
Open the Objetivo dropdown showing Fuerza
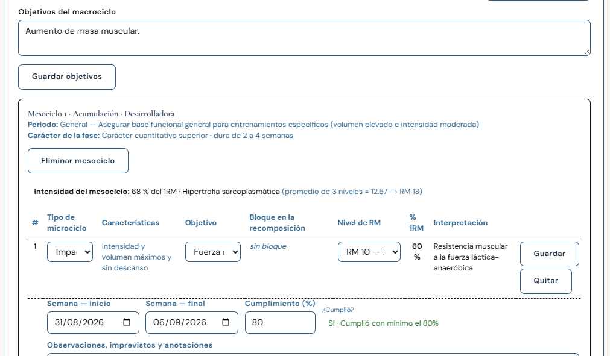(213, 252)
